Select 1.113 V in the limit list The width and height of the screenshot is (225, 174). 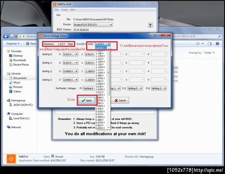[101, 70]
